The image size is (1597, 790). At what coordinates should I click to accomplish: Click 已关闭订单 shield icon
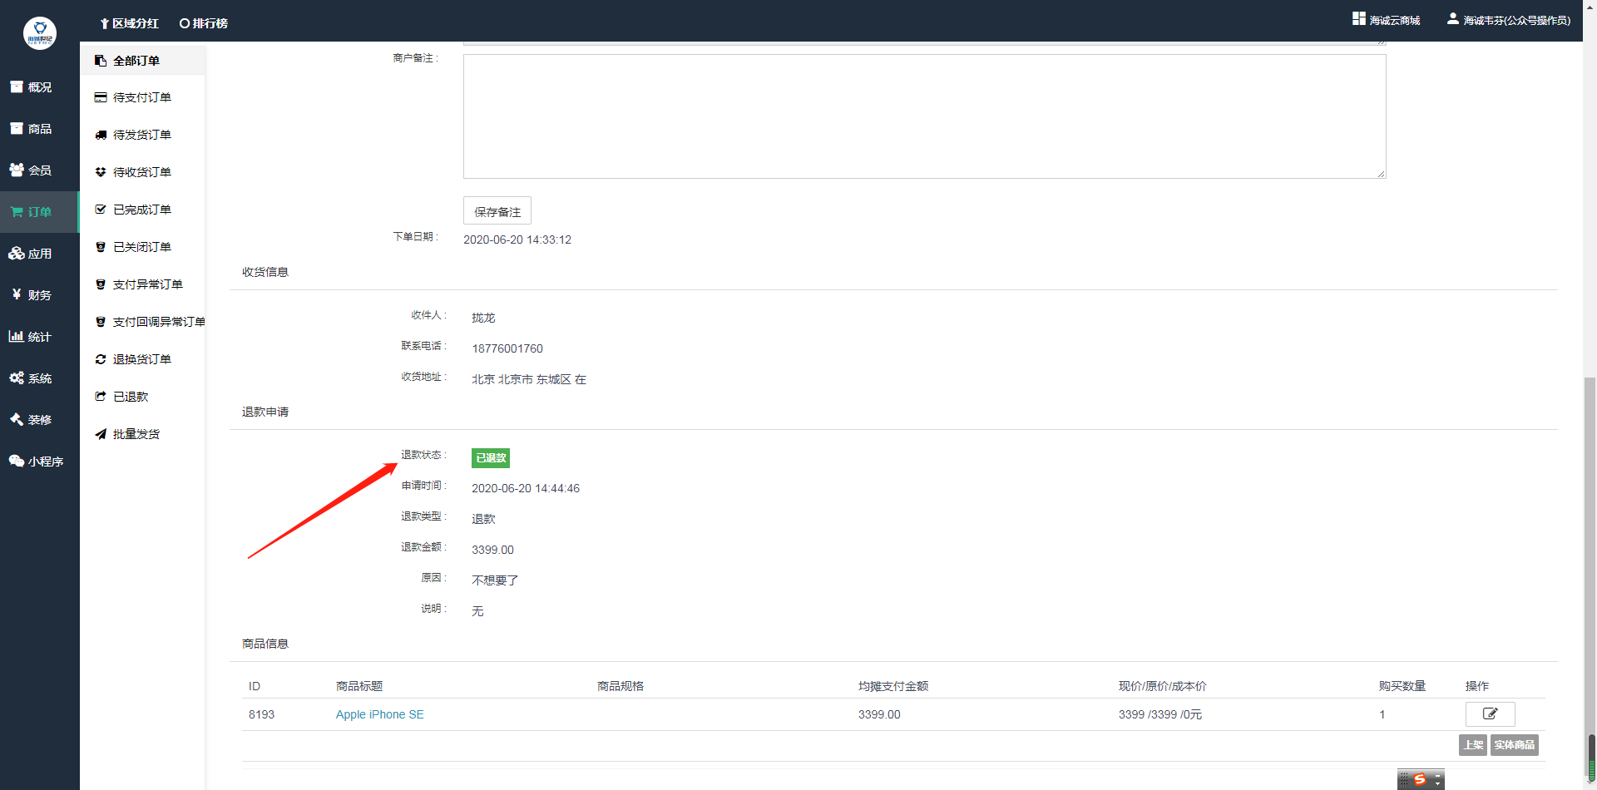[x=101, y=247]
